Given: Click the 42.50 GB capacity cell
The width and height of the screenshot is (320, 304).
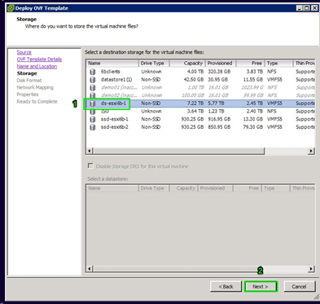Looking at the screenshot, I should (194, 80).
